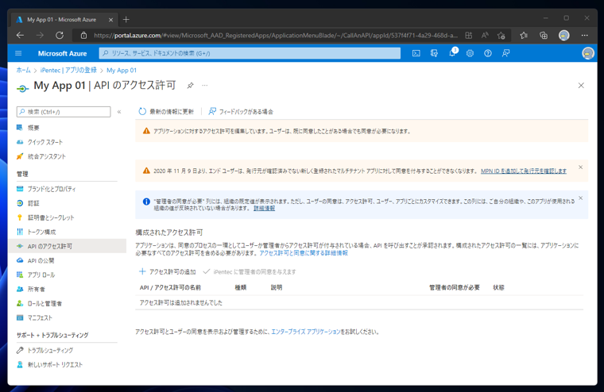Screen dimensions: 604x392
Task: Click the browser forward arrow
Action: (x=40, y=36)
